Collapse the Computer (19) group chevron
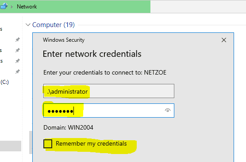Viewport: 246px width, 162px height. point(28,25)
